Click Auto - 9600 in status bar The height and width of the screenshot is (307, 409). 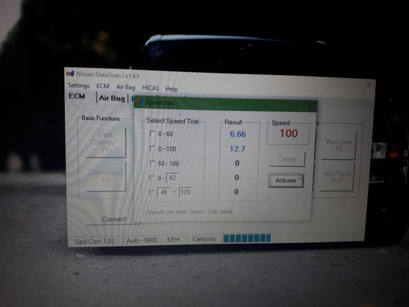point(141,240)
